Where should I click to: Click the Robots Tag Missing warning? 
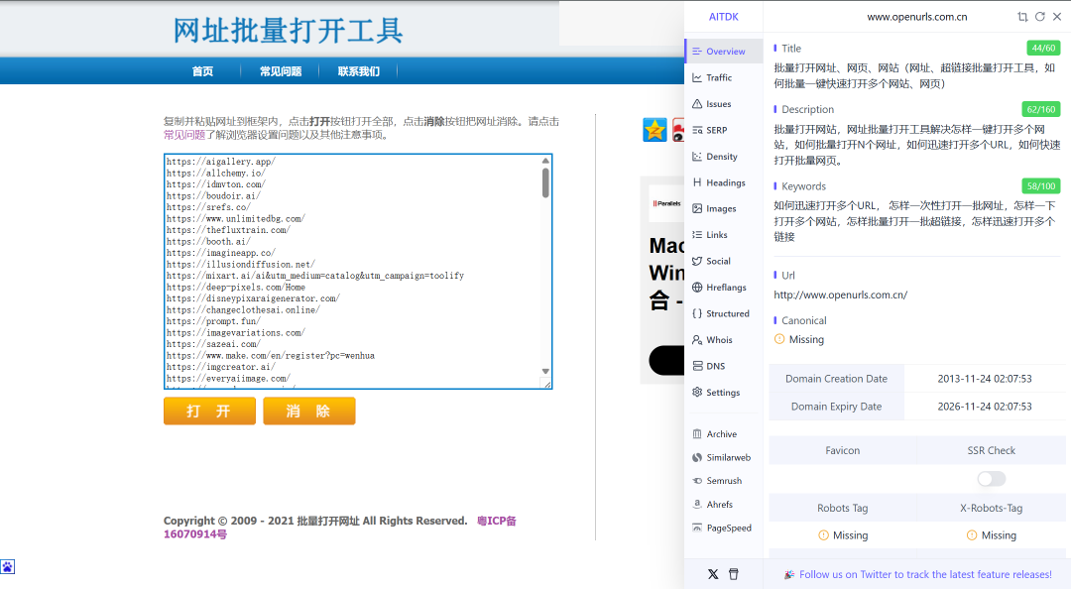point(843,535)
